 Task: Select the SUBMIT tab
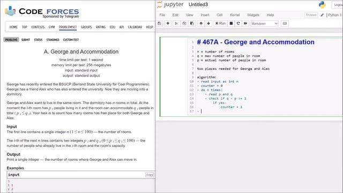[26, 40]
